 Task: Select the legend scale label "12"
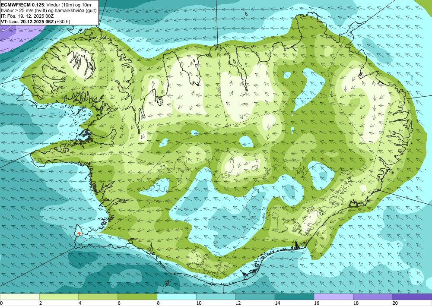point(238,303)
